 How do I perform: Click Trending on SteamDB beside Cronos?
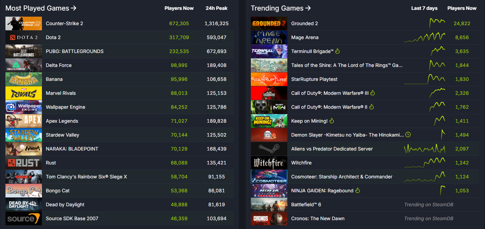click(x=429, y=218)
